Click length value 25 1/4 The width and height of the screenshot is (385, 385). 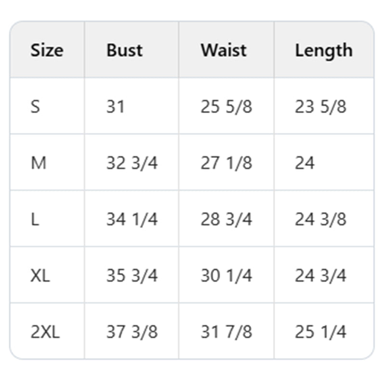point(321,332)
